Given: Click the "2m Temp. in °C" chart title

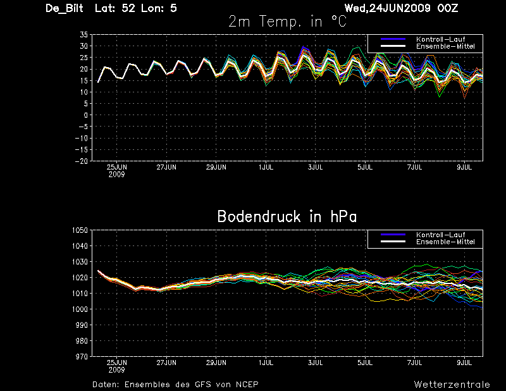Looking at the screenshot, I should click(x=287, y=22).
